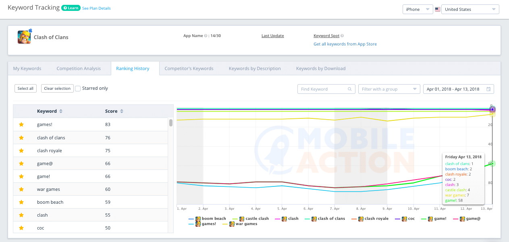509x242 pixels.
Task: Toggle the clash legend series
Action: coord(286,219)
